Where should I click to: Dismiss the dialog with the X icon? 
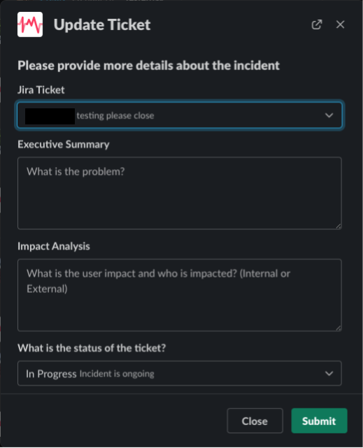[340, 24]
